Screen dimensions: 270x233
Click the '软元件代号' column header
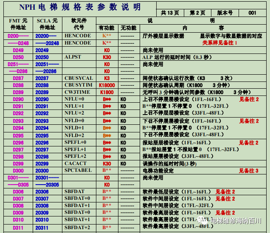[x=79, y=24]
